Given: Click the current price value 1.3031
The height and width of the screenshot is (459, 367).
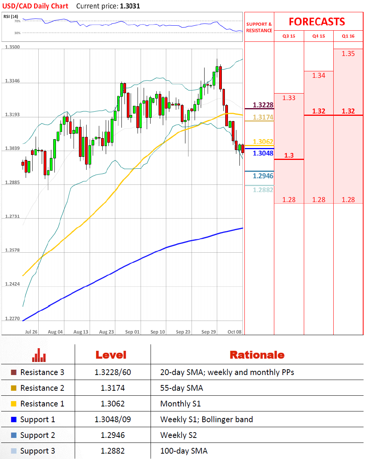Looking at the screenshot, I should (130, 6).
